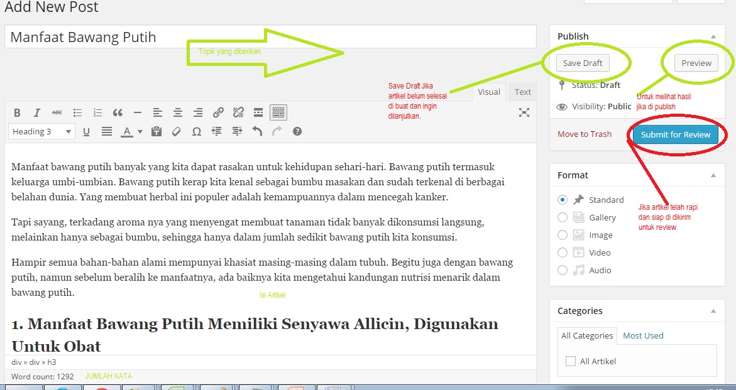Click the Save Draft button
Screen dimensions: 736x390
coord(583,63)
